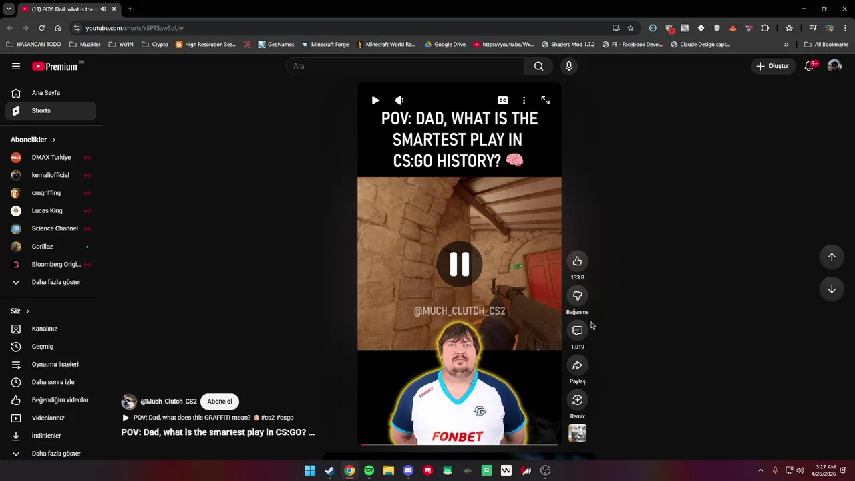Share the Short (Paylaş)
855x481 pixels.
(578, 365)
